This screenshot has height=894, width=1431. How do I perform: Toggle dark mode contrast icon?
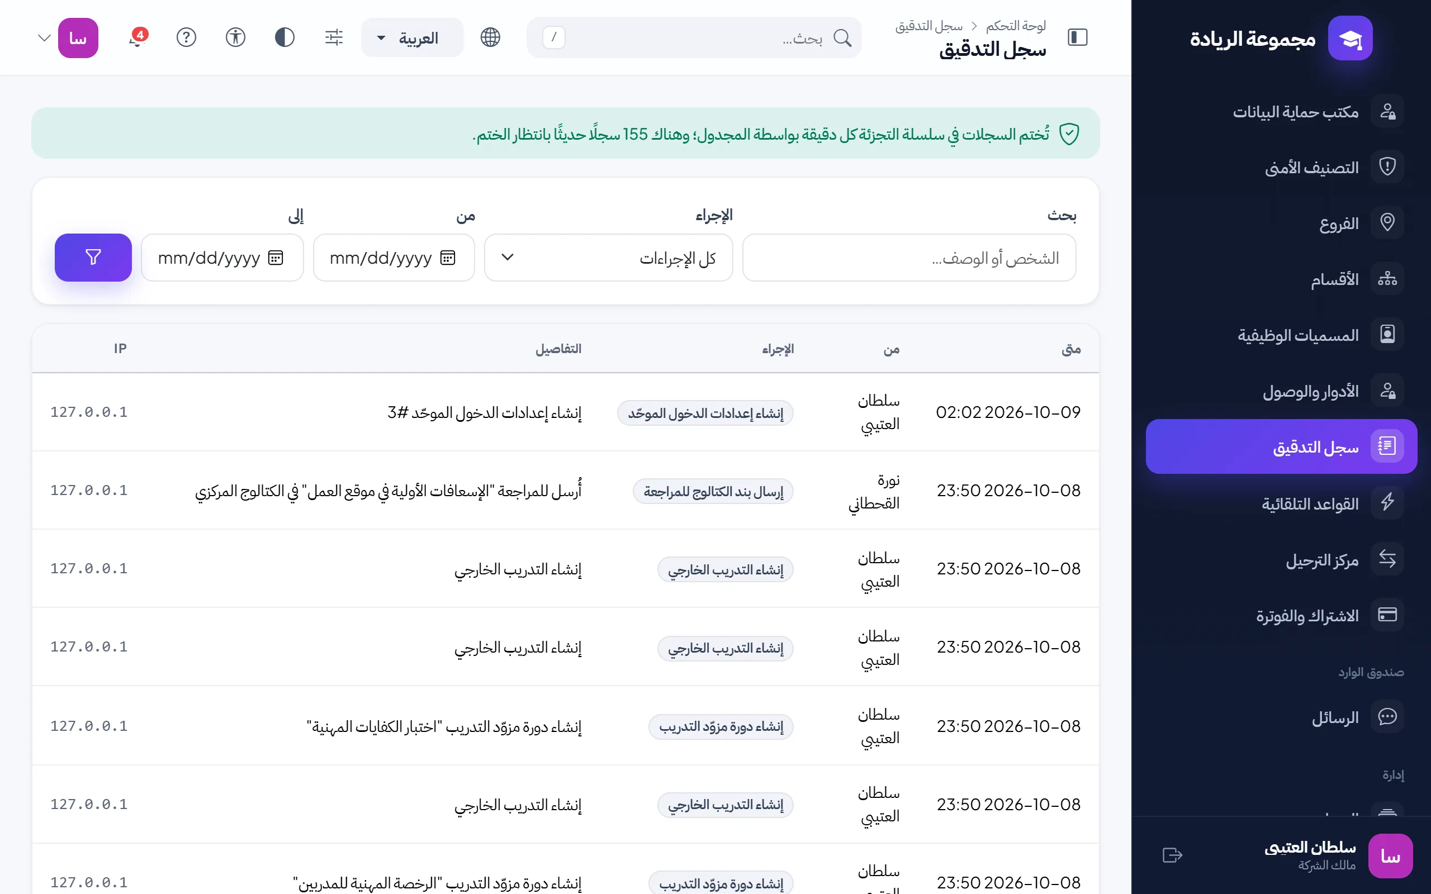[285, 37]
